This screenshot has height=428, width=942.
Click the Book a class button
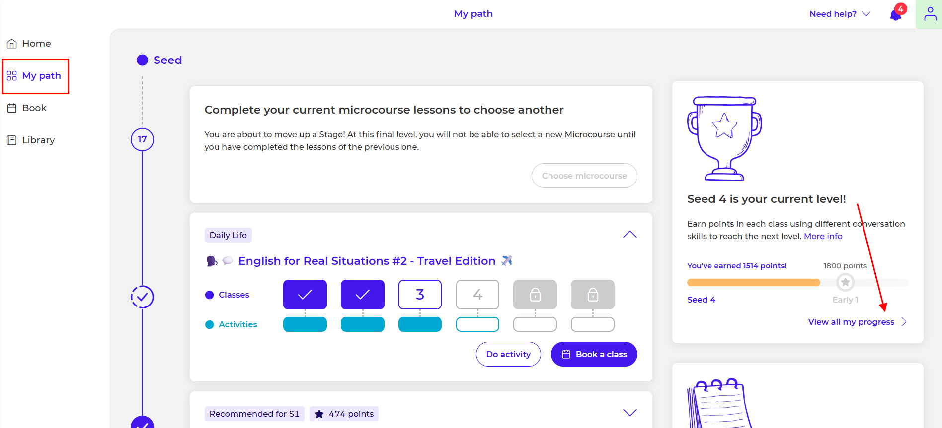pyautogui.click(x=594, y=354)
